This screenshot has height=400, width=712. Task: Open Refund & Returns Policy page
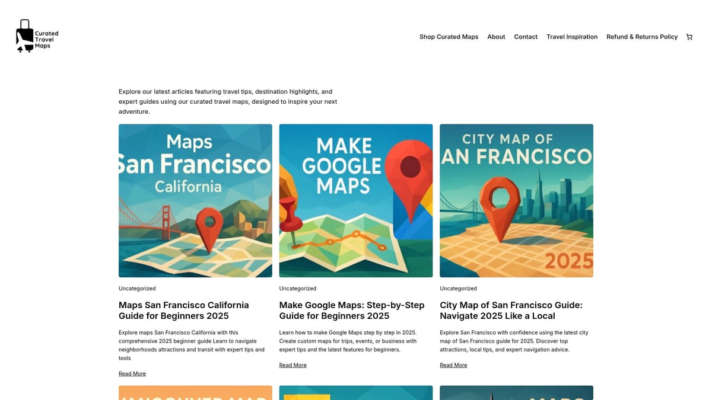[x=642, y=37]
